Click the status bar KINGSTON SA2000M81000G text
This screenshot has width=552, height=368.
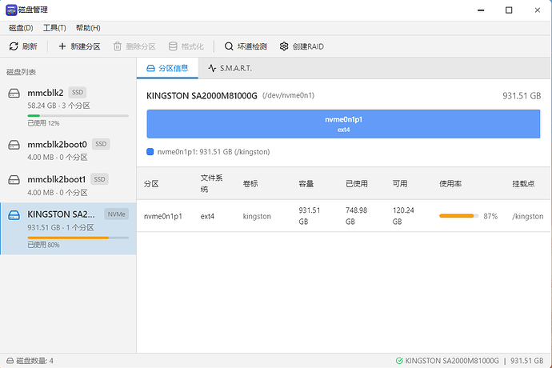(x=452, y=361)
